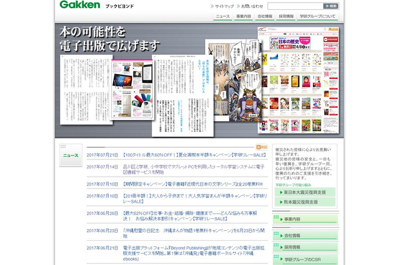
Task: Open 東日本大震災復興支援 button
Action: pyautogui.click(x=305, y=192)
